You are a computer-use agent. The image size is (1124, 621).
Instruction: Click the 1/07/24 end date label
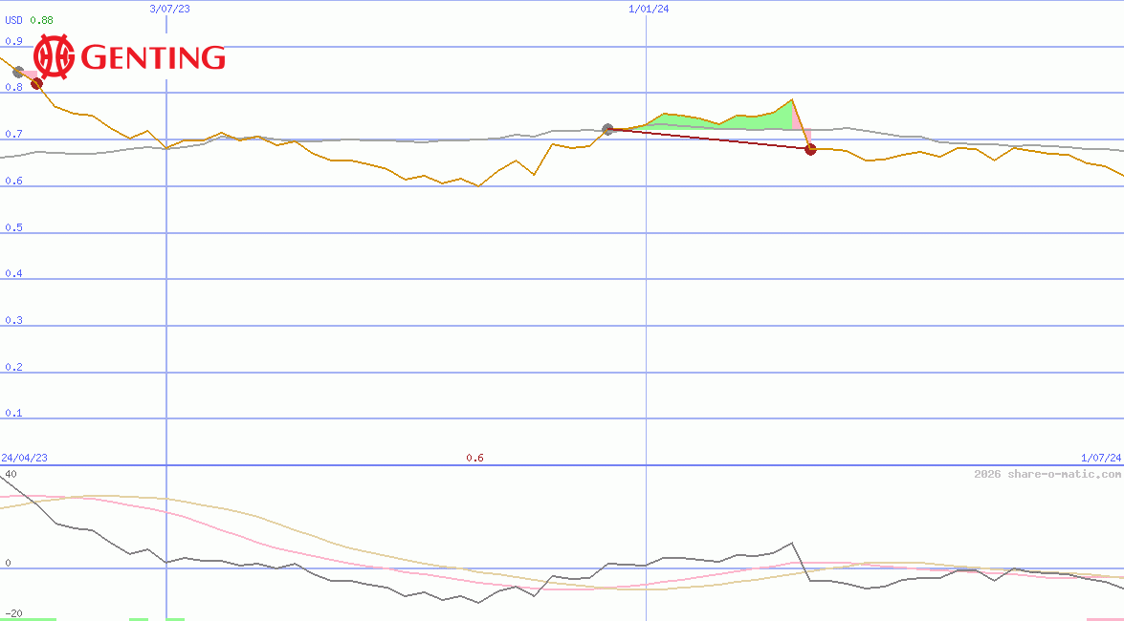(1099, 458)
